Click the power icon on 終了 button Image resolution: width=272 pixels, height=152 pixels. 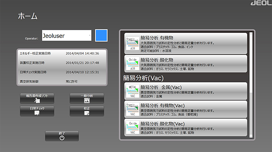(62, 138)
